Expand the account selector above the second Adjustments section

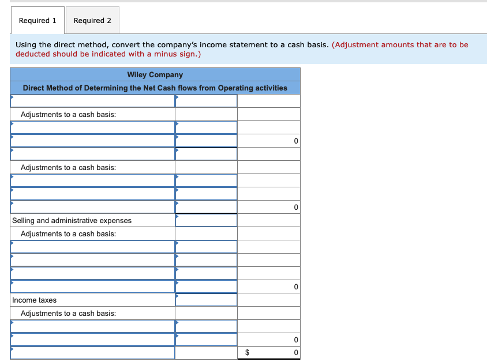tap(92, 153)
